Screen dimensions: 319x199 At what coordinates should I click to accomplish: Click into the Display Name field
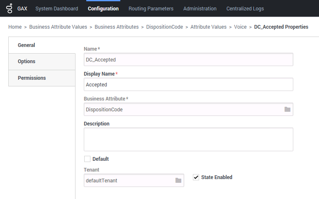pos(188,84)
